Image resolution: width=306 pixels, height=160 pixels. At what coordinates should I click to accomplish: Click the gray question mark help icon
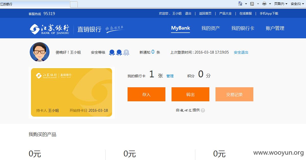point(203,110)
